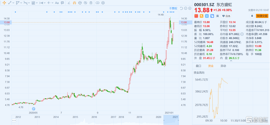Click the 交易中 01/19 10:47 status
The height and width of the screenshot is (125, 270).
click(259, 10)
